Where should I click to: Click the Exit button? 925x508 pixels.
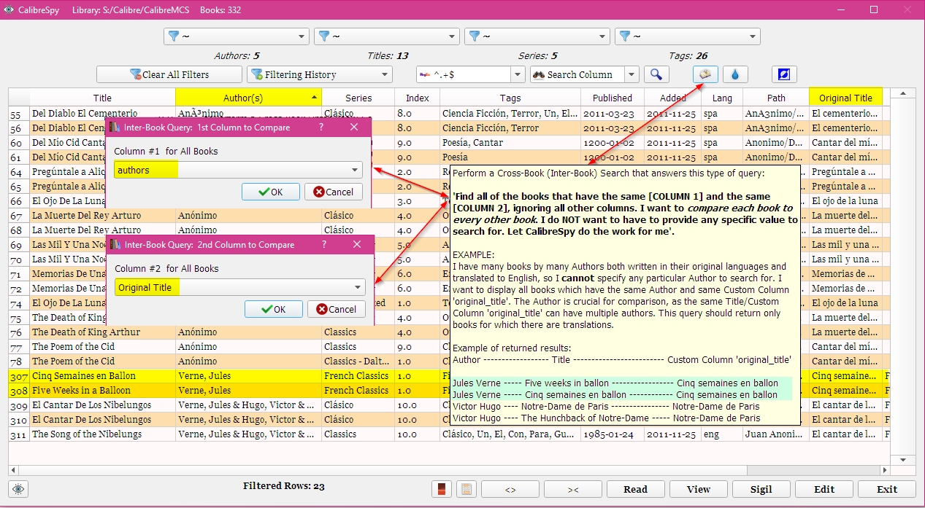(886, 489)
